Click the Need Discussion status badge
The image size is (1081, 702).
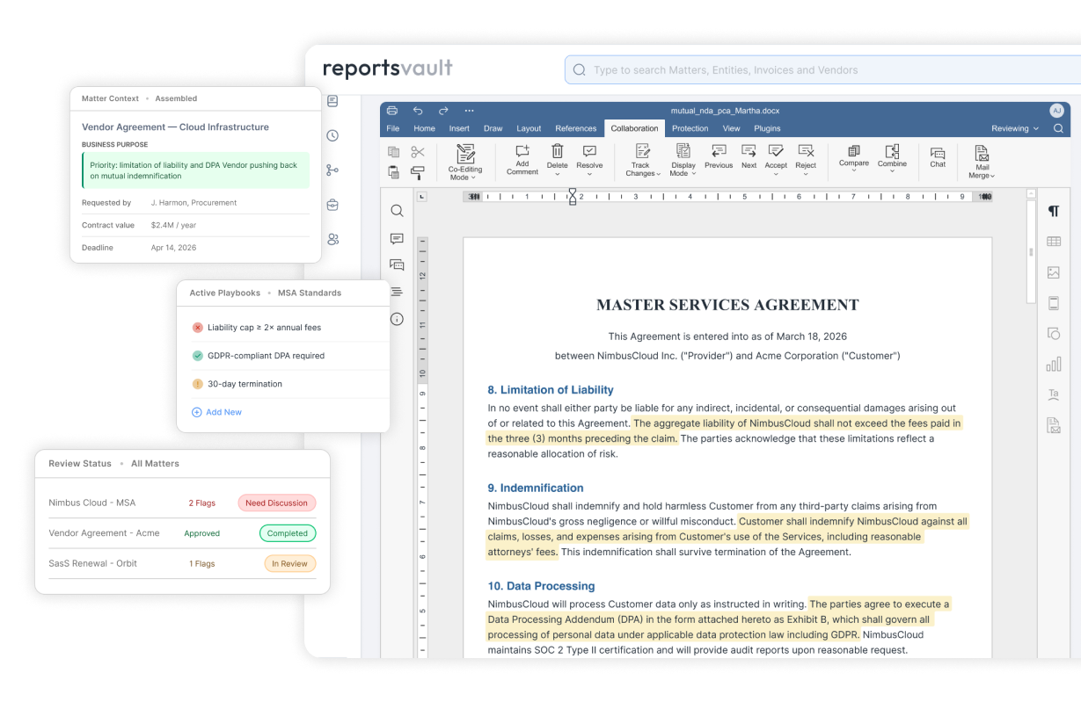pyautogui.click(x=276, y=503)
